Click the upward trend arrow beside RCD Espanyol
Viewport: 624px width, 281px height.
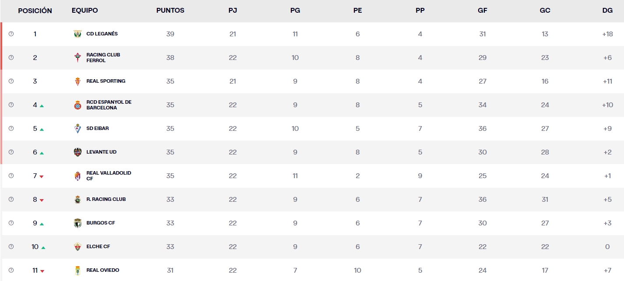point(42,105)
